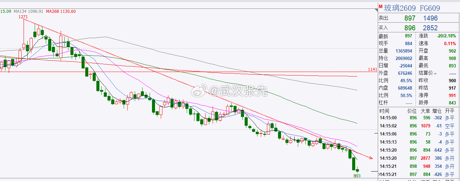Select the 14:15:00 trade row
This screenshot has width=460, height=181.
coord(419,118)
